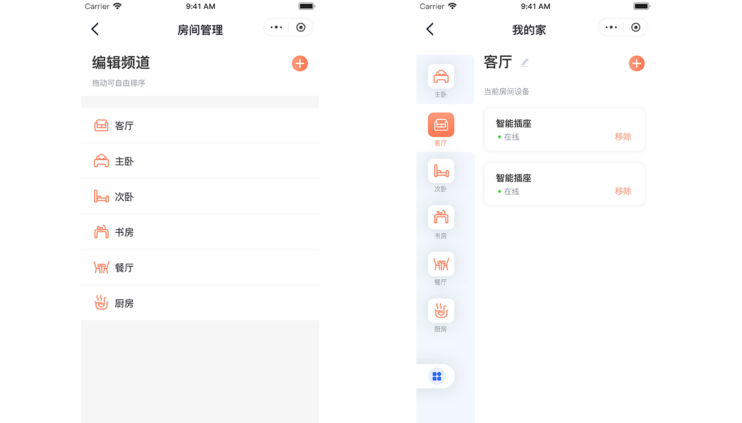Select 次卧 bed icon in room list
Screen dimensions: 742x423
pyautogui.click(x=101, y=197)
